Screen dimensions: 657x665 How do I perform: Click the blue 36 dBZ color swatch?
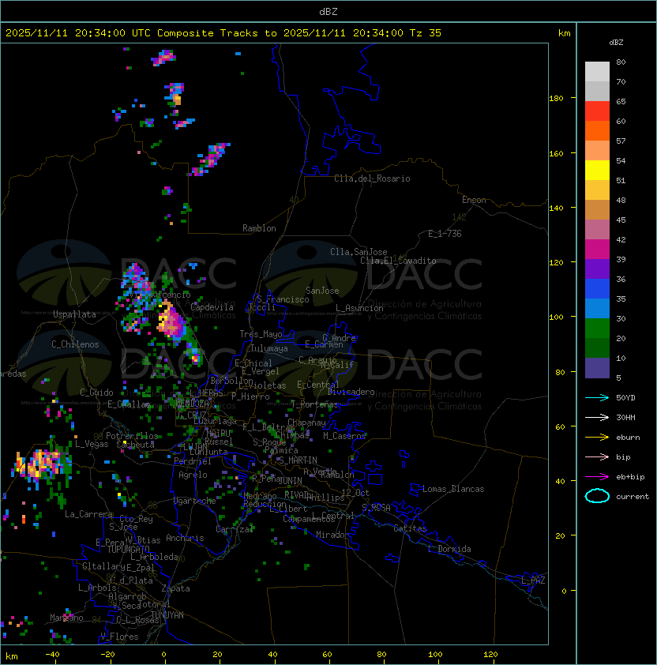click(597, 288)
